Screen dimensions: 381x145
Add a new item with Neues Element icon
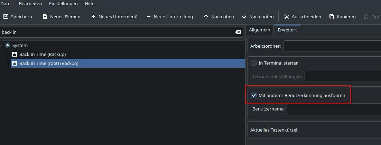click(x=45, y=17)
